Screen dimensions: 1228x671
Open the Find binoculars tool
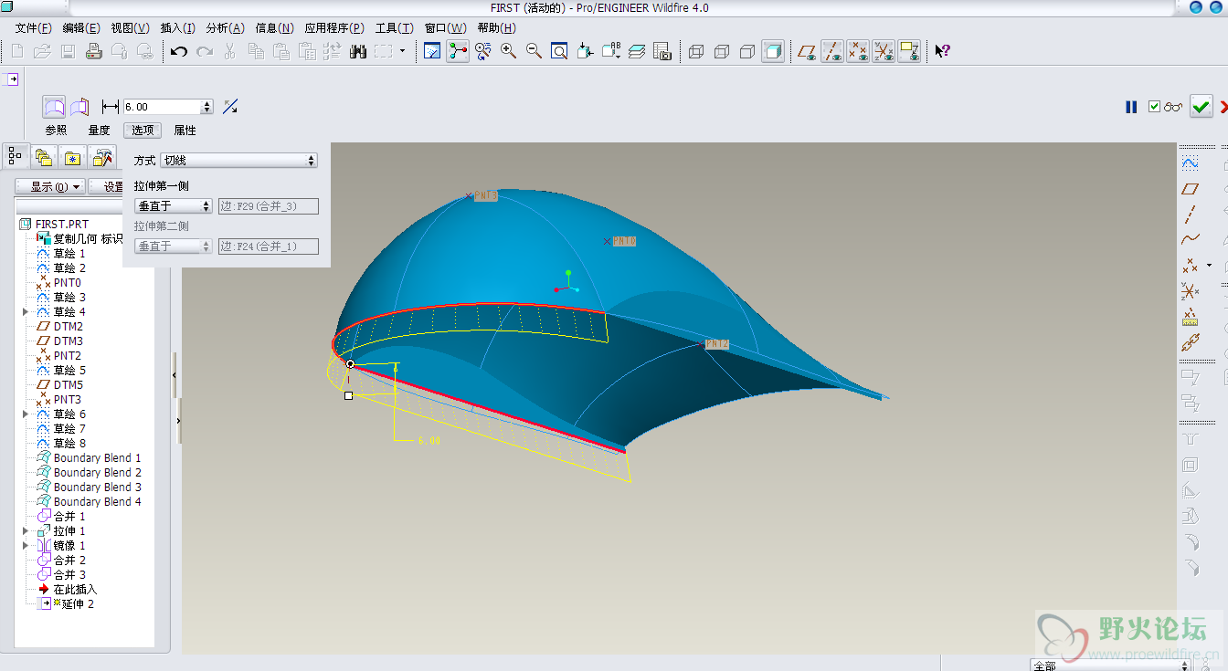pyautogui.click(x=357, y=51)
